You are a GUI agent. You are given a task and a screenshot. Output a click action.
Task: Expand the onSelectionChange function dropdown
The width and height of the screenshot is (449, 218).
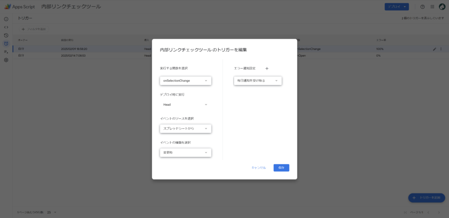click(x=185, y=81)
